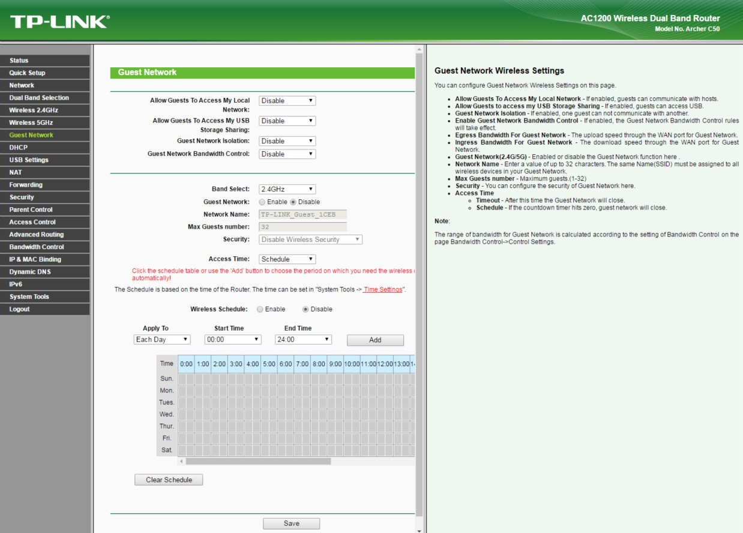The image size is (743, 533).
Task: Click the Add schedule button
Action: coord(375,340)
